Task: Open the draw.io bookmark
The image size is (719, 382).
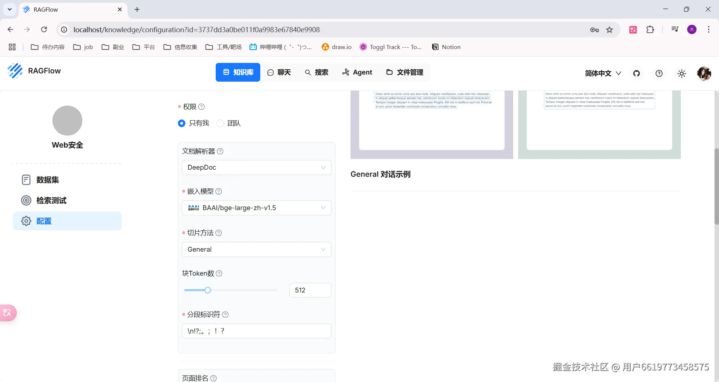Action: point(337,47)
